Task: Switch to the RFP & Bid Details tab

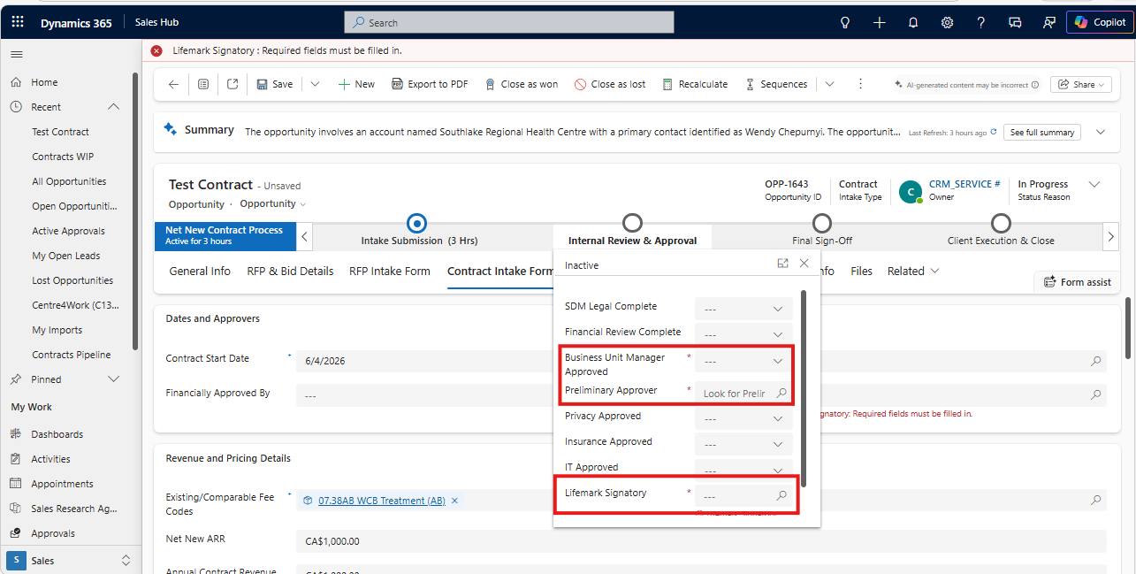Action: point(290,271)
